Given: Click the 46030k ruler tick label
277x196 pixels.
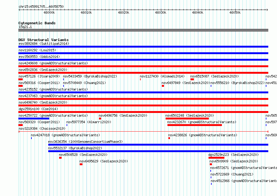Looking at the screenshot, I should (x=161, y=12).
